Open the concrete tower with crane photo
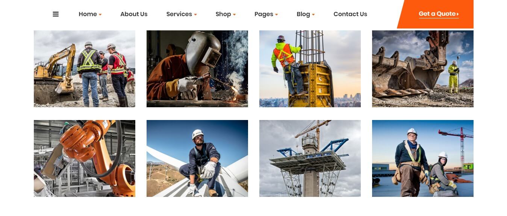This screenshot has width=507, height=216. [x=310, y=158]
